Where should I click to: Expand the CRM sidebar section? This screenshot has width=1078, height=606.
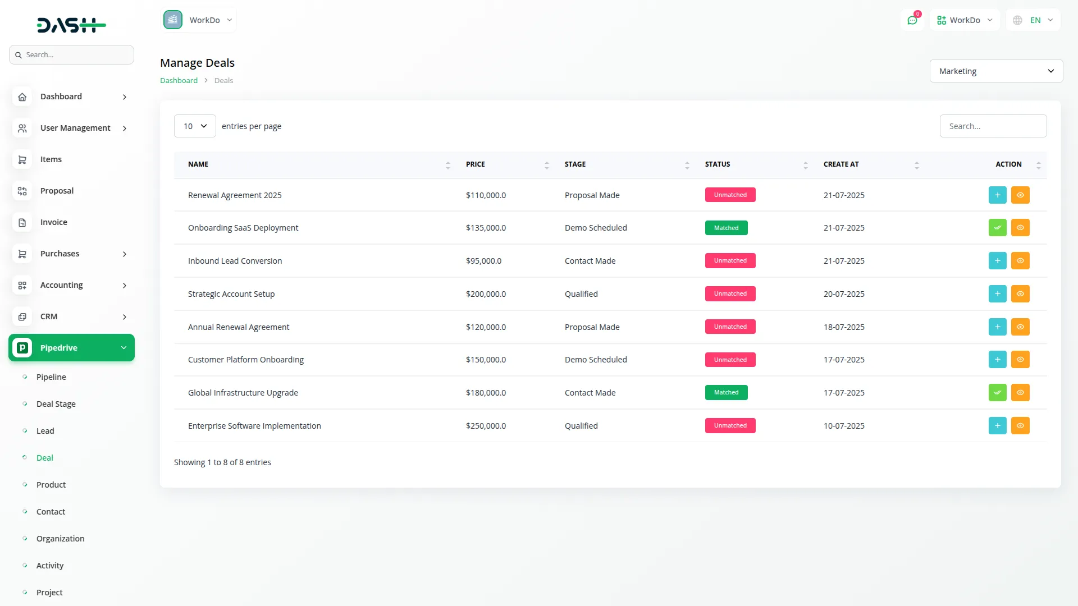pos(71,316)
